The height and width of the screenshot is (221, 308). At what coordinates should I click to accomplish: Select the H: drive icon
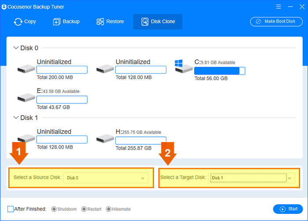[x=105, y=139]
